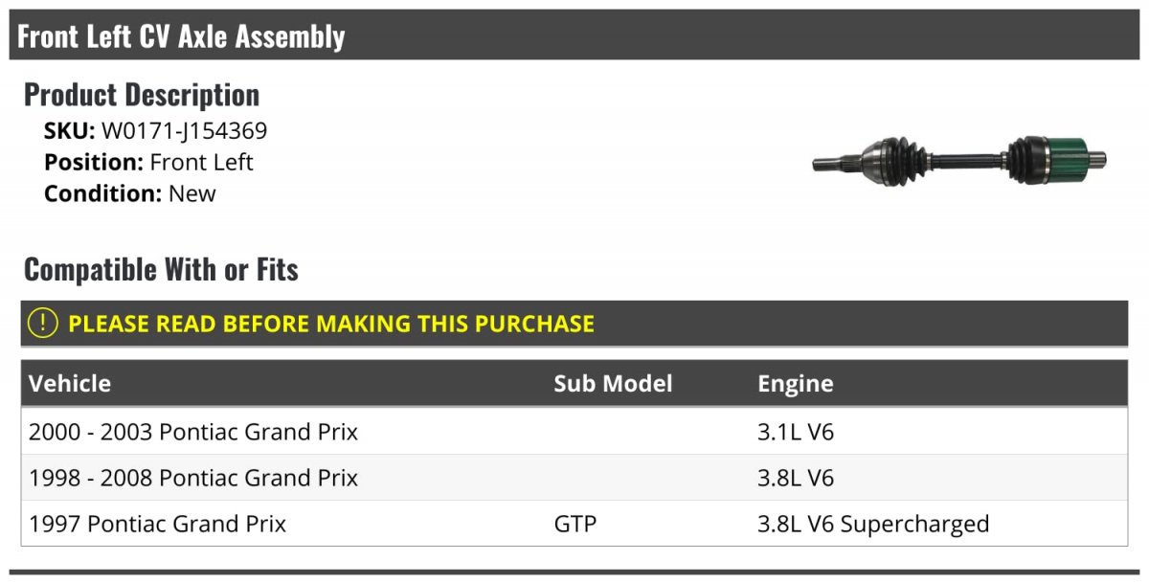Click the 3.1L V6 engine cell
1149x584 pixels.
[x=796, y=432]
